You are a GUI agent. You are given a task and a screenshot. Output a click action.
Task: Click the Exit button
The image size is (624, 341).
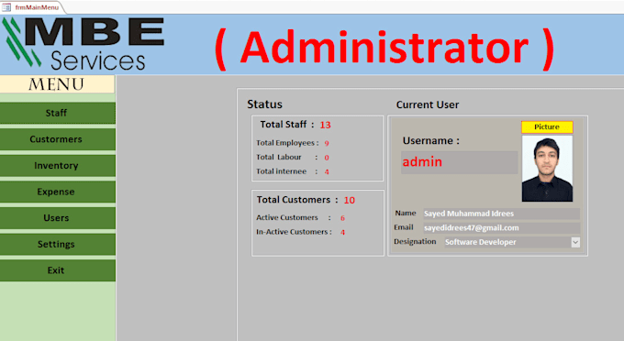coord(58,270)
